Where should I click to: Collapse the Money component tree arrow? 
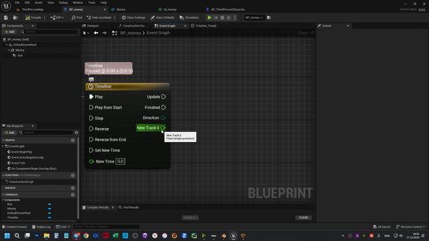9,50
